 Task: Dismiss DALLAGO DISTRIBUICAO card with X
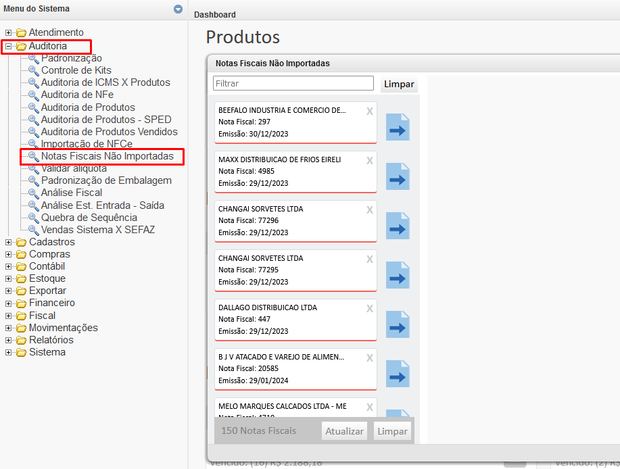coord(369,309)
